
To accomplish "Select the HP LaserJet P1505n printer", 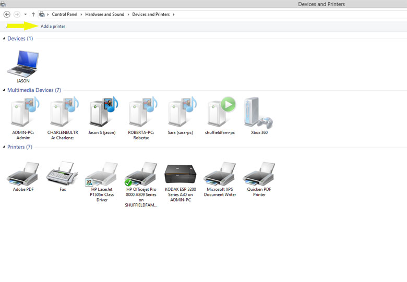I will tap(102, 176).
